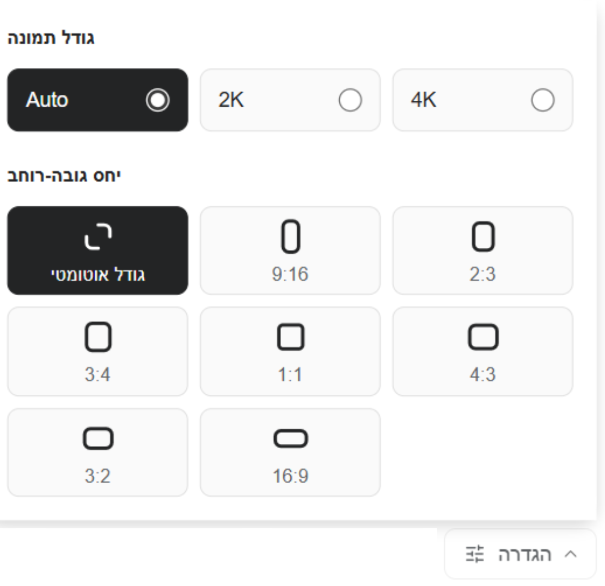Screen dimensions: 605x586
Task: Click the sliders icon beside הגדרה
Action: pos(474,554)
